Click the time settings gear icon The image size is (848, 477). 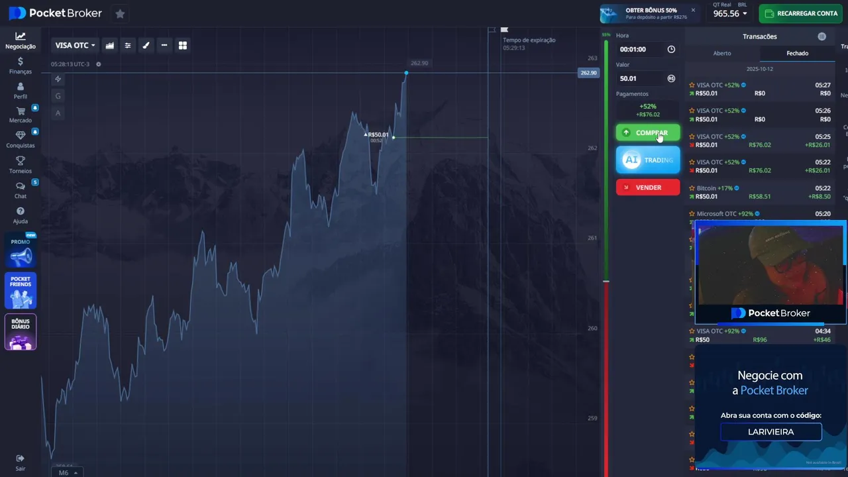click(x=99, y=64)
